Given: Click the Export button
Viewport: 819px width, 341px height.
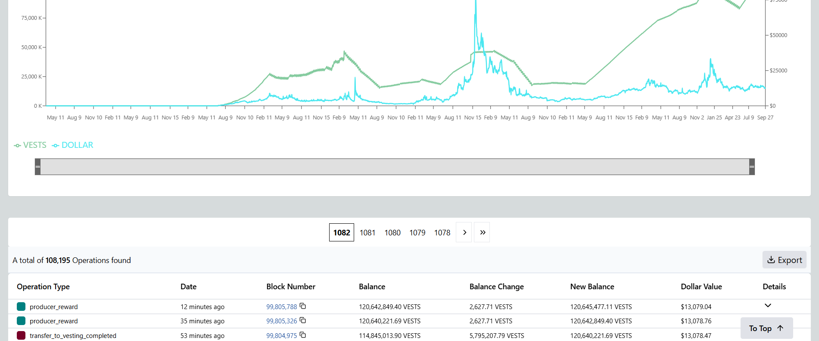Looking at the screenshot, I should [x=784, y=260].
